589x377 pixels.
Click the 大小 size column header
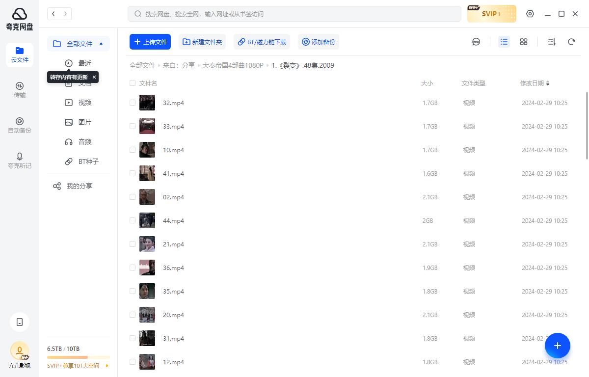[427, 83]
